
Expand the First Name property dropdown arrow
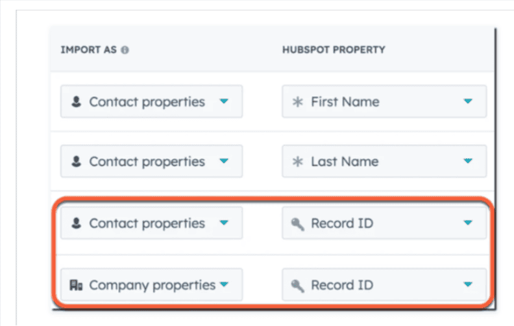coord(468,101)
